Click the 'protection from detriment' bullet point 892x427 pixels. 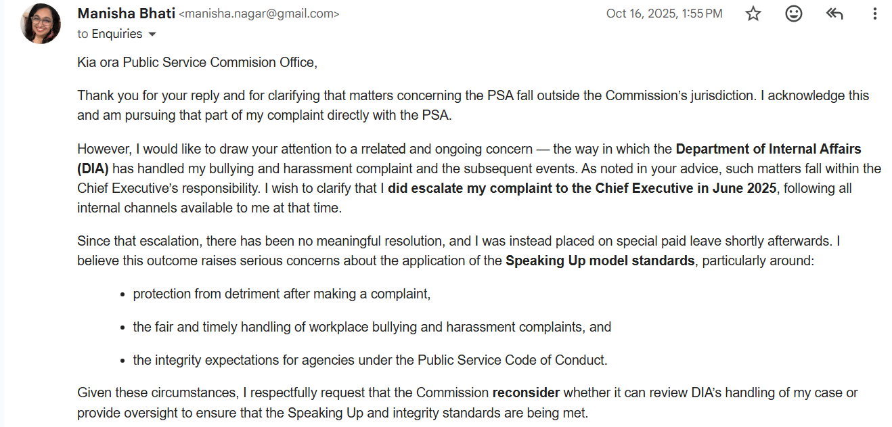[x=282, y=294]
